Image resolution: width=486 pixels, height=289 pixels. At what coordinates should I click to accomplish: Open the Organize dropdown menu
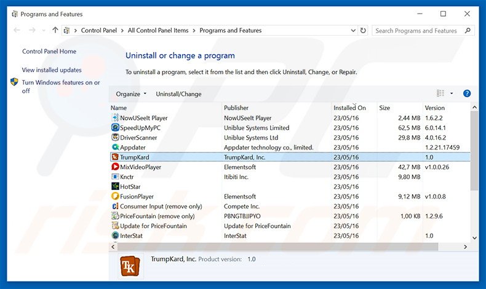[x=131, y=94]
